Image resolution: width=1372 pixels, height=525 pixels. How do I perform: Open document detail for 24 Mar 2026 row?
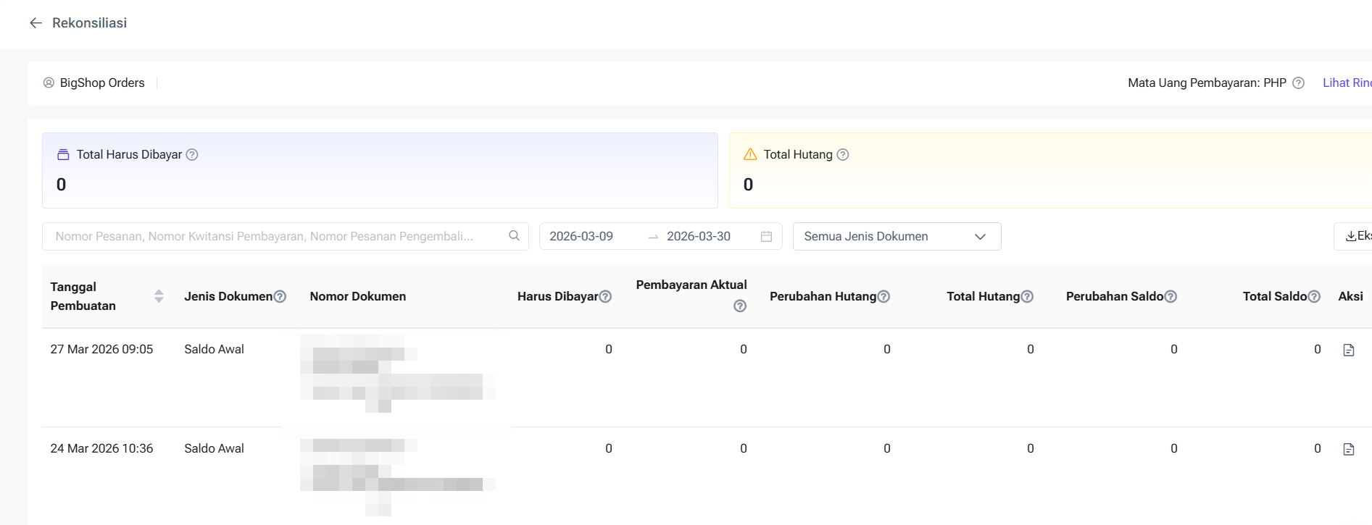click(x=1348, y=449)
